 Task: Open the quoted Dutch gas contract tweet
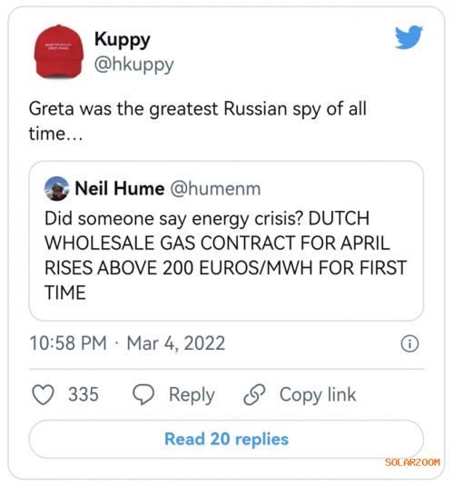point(226,241)
